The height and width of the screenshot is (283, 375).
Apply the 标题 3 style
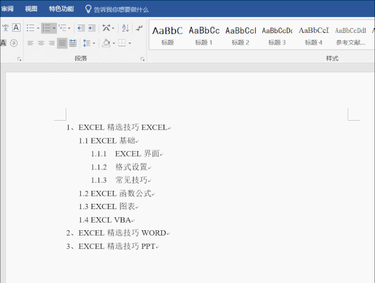[277, 35]
